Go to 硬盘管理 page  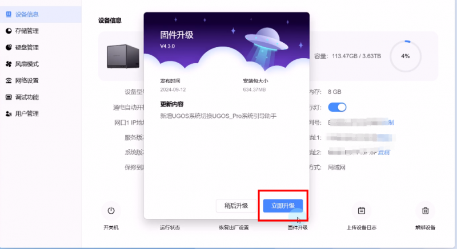coord(27,47)
